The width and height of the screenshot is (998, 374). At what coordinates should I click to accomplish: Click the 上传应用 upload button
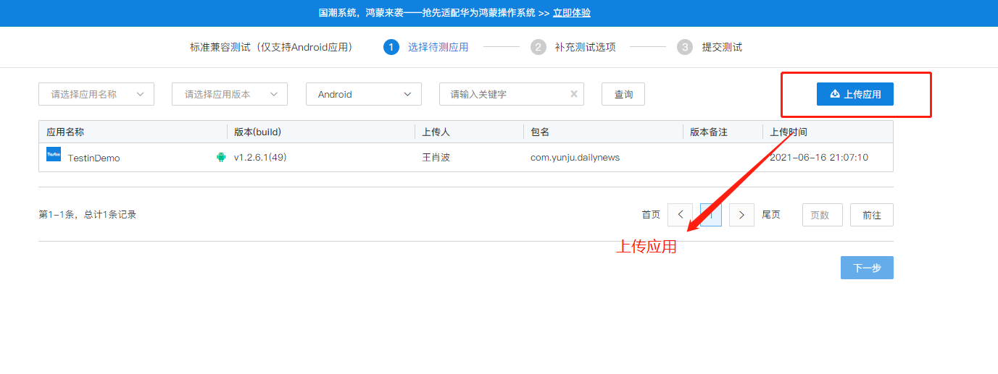coord(855,94)
